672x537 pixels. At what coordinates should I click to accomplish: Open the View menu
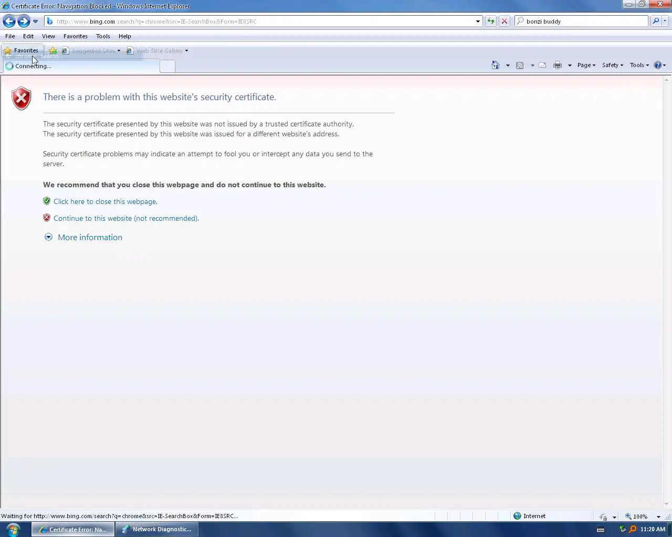coord(48,36)
